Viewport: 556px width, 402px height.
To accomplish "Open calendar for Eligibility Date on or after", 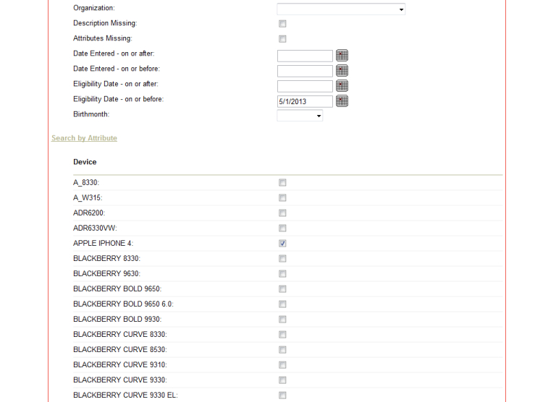I will (x=342, y=86).
